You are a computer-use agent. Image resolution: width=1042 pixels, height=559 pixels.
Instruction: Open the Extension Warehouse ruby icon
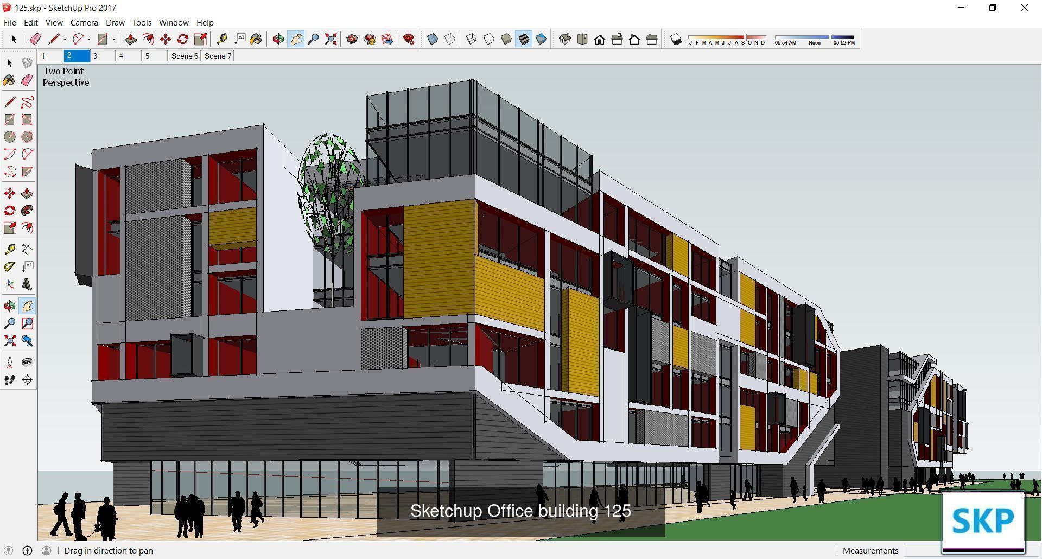(409, 39)
